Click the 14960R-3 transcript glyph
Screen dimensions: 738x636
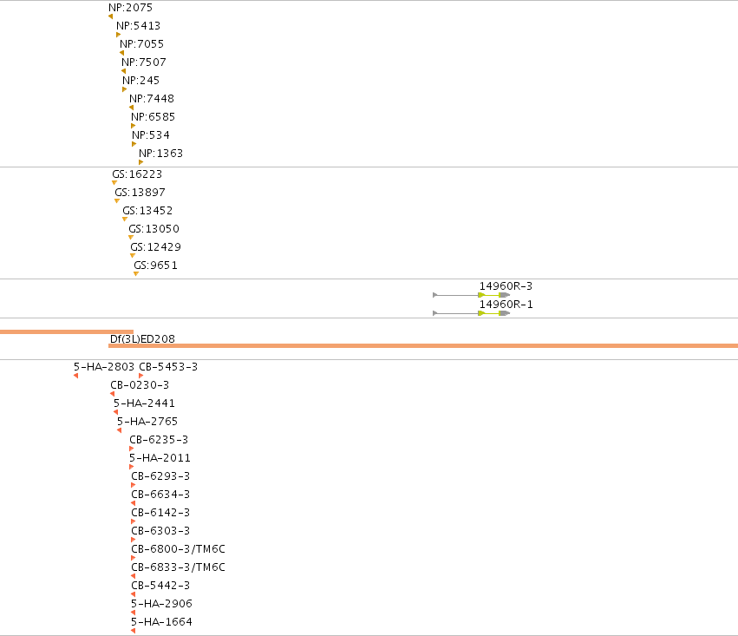[471, 295]
